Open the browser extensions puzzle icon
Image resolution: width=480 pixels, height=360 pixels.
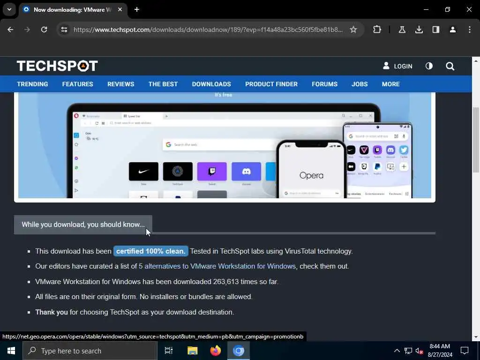pos(377,30)
